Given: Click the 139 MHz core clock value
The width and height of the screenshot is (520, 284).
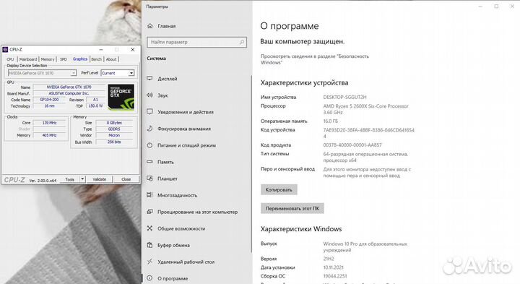Looking at the screenshot, I should [49, 123].
